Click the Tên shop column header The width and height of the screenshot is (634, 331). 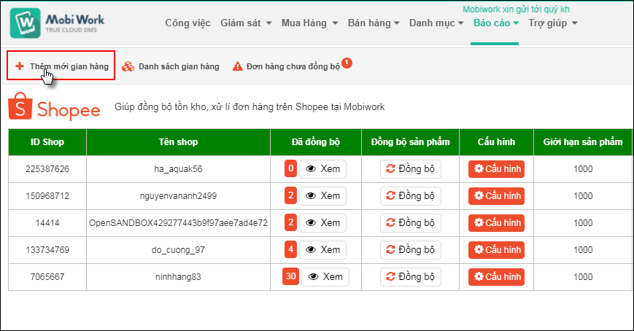[x=178, y=142]
